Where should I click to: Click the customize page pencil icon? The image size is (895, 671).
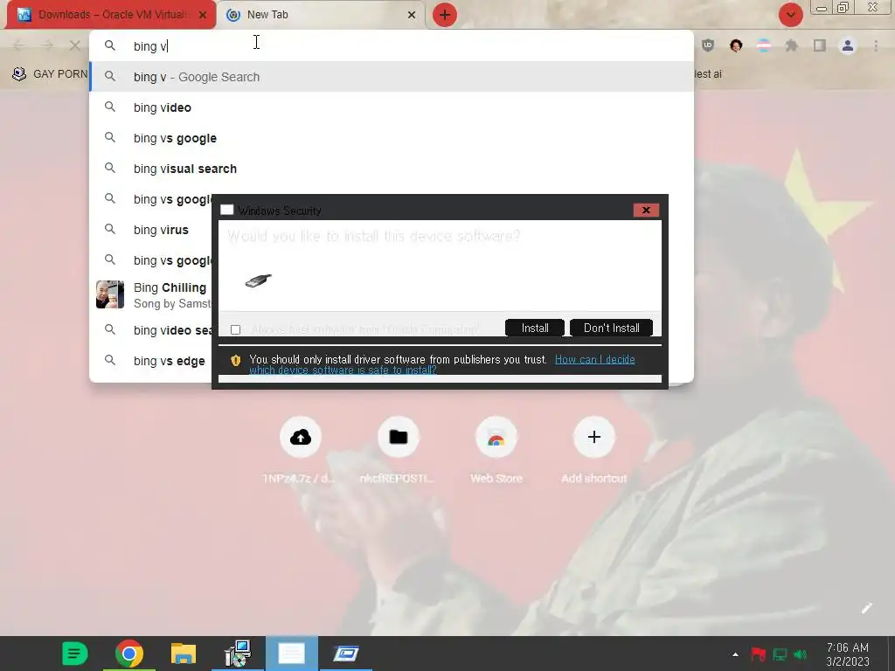[866, 608]
